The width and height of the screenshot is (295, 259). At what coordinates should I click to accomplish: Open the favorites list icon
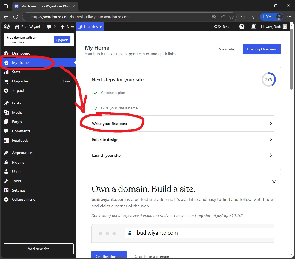coord(254,17)
